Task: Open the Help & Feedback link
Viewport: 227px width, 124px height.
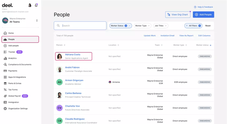Action: point(205,7)
